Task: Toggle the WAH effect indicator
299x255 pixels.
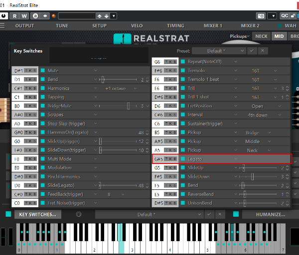Action: coord(280,26)
